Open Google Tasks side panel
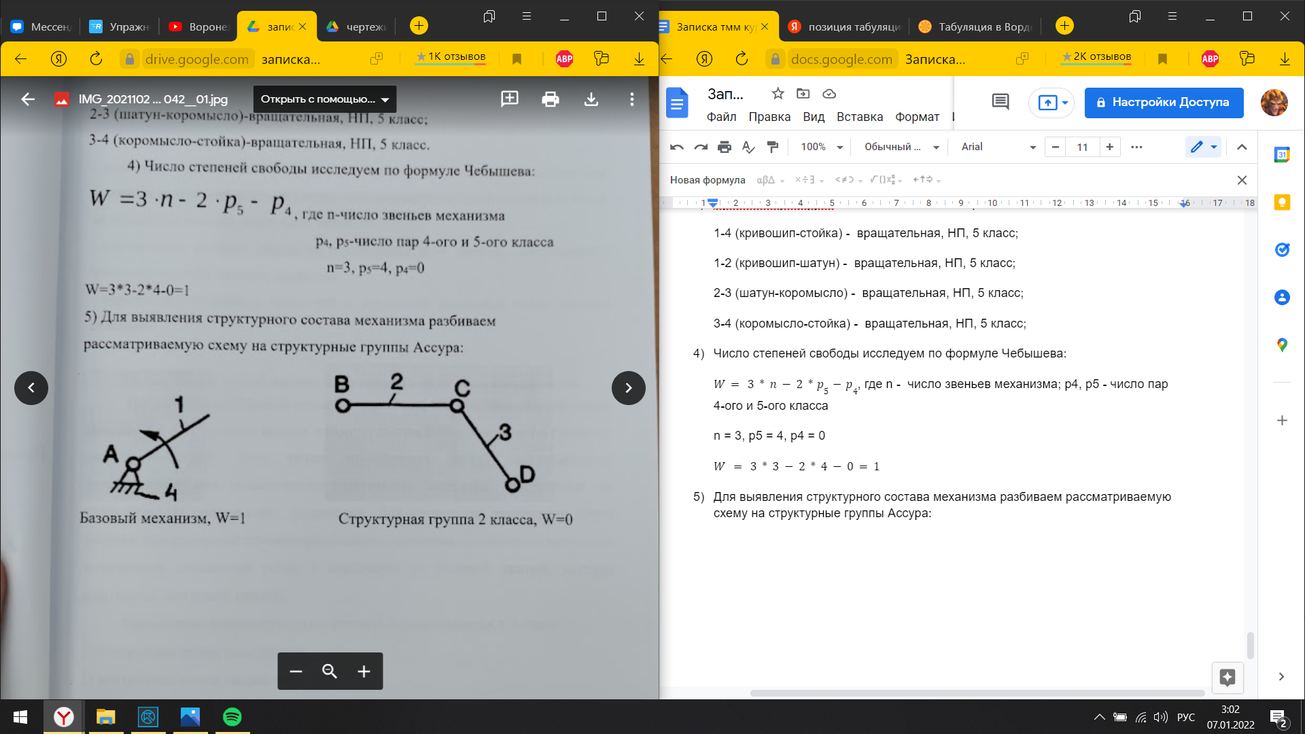Image resolution: width=1305 pixels, height=734 pixels. point(1282,250)
